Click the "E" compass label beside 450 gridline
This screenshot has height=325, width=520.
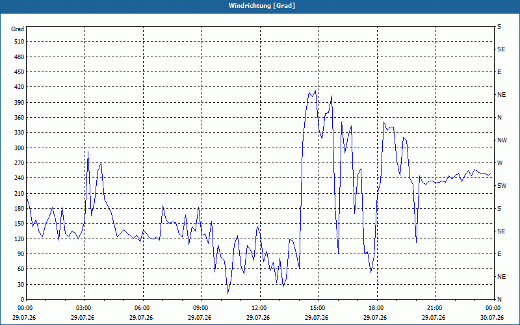coord(499,72)
